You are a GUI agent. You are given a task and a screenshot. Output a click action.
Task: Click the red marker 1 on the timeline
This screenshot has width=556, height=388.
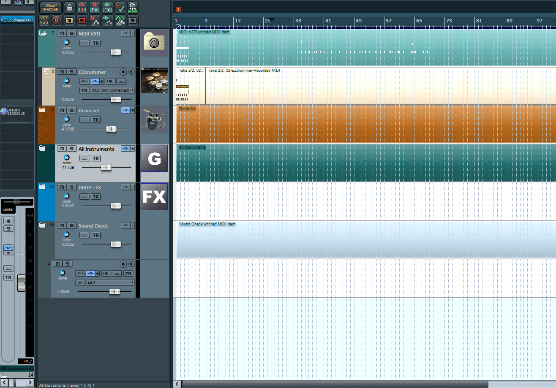[178, 9]
